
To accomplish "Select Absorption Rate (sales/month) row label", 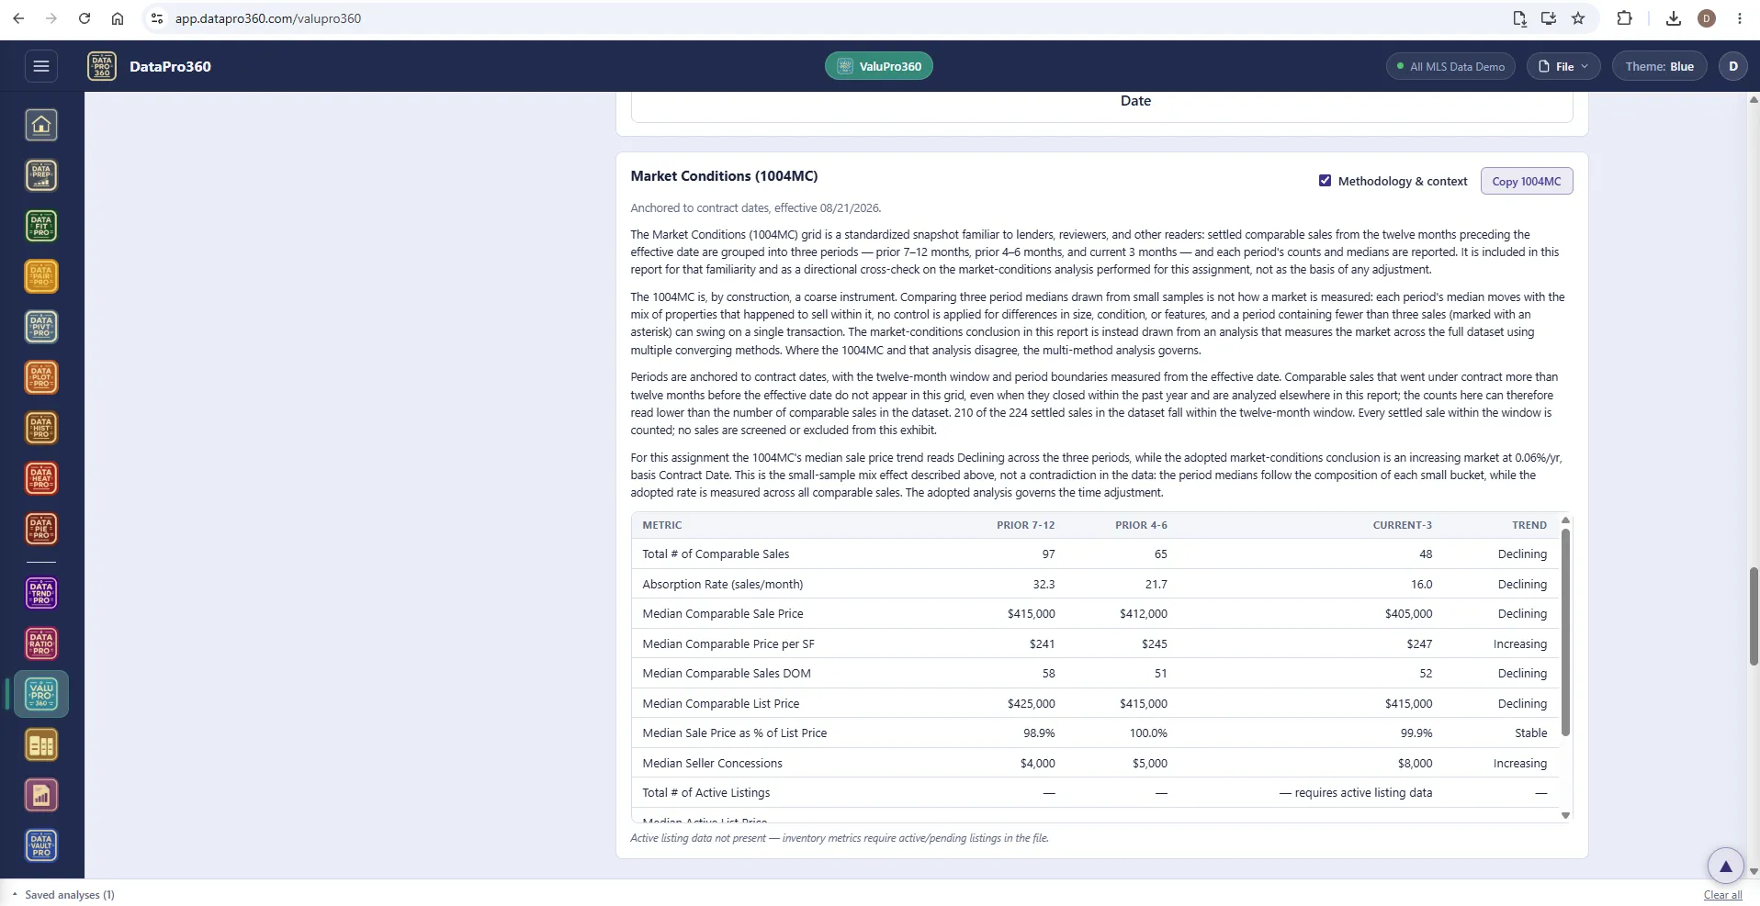I will (722, 584).
